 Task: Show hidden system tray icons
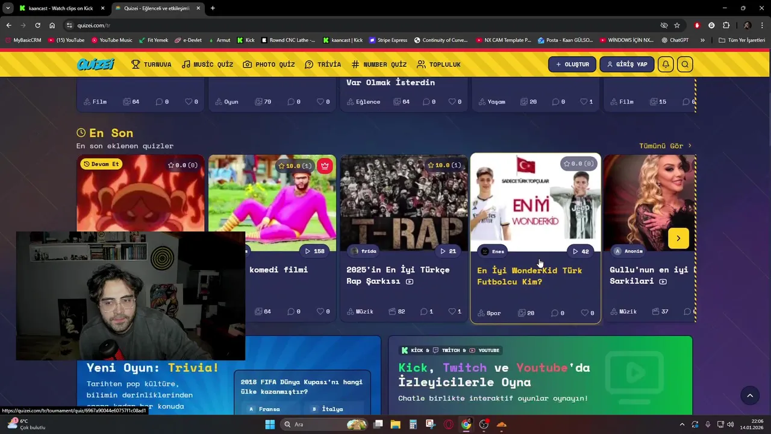[x=682, y=424]
